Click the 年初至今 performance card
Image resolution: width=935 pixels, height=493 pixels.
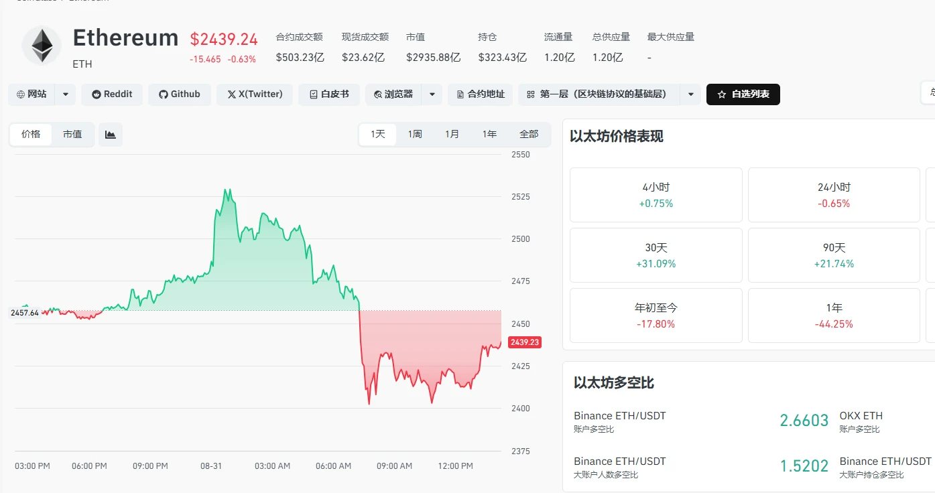point(656,315)
